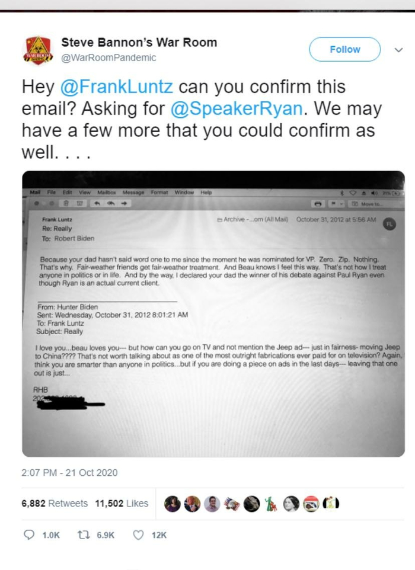Click the Steve Bannon's War Room account name
Viewport: 415px width, 570px height.
pos(139,43)
